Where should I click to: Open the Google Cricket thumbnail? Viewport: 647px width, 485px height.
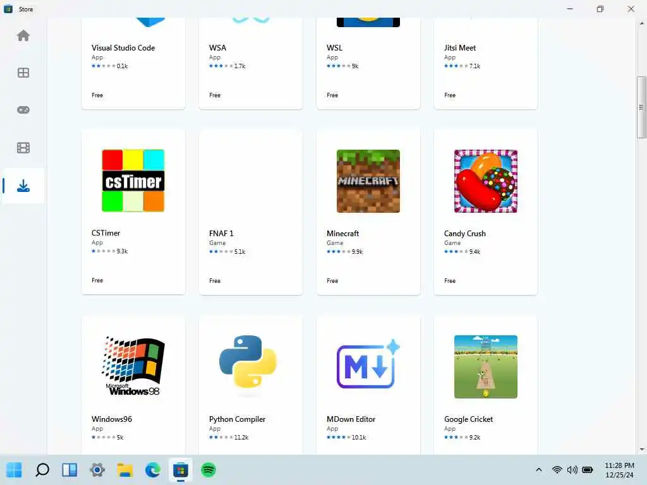pos(486,367)
